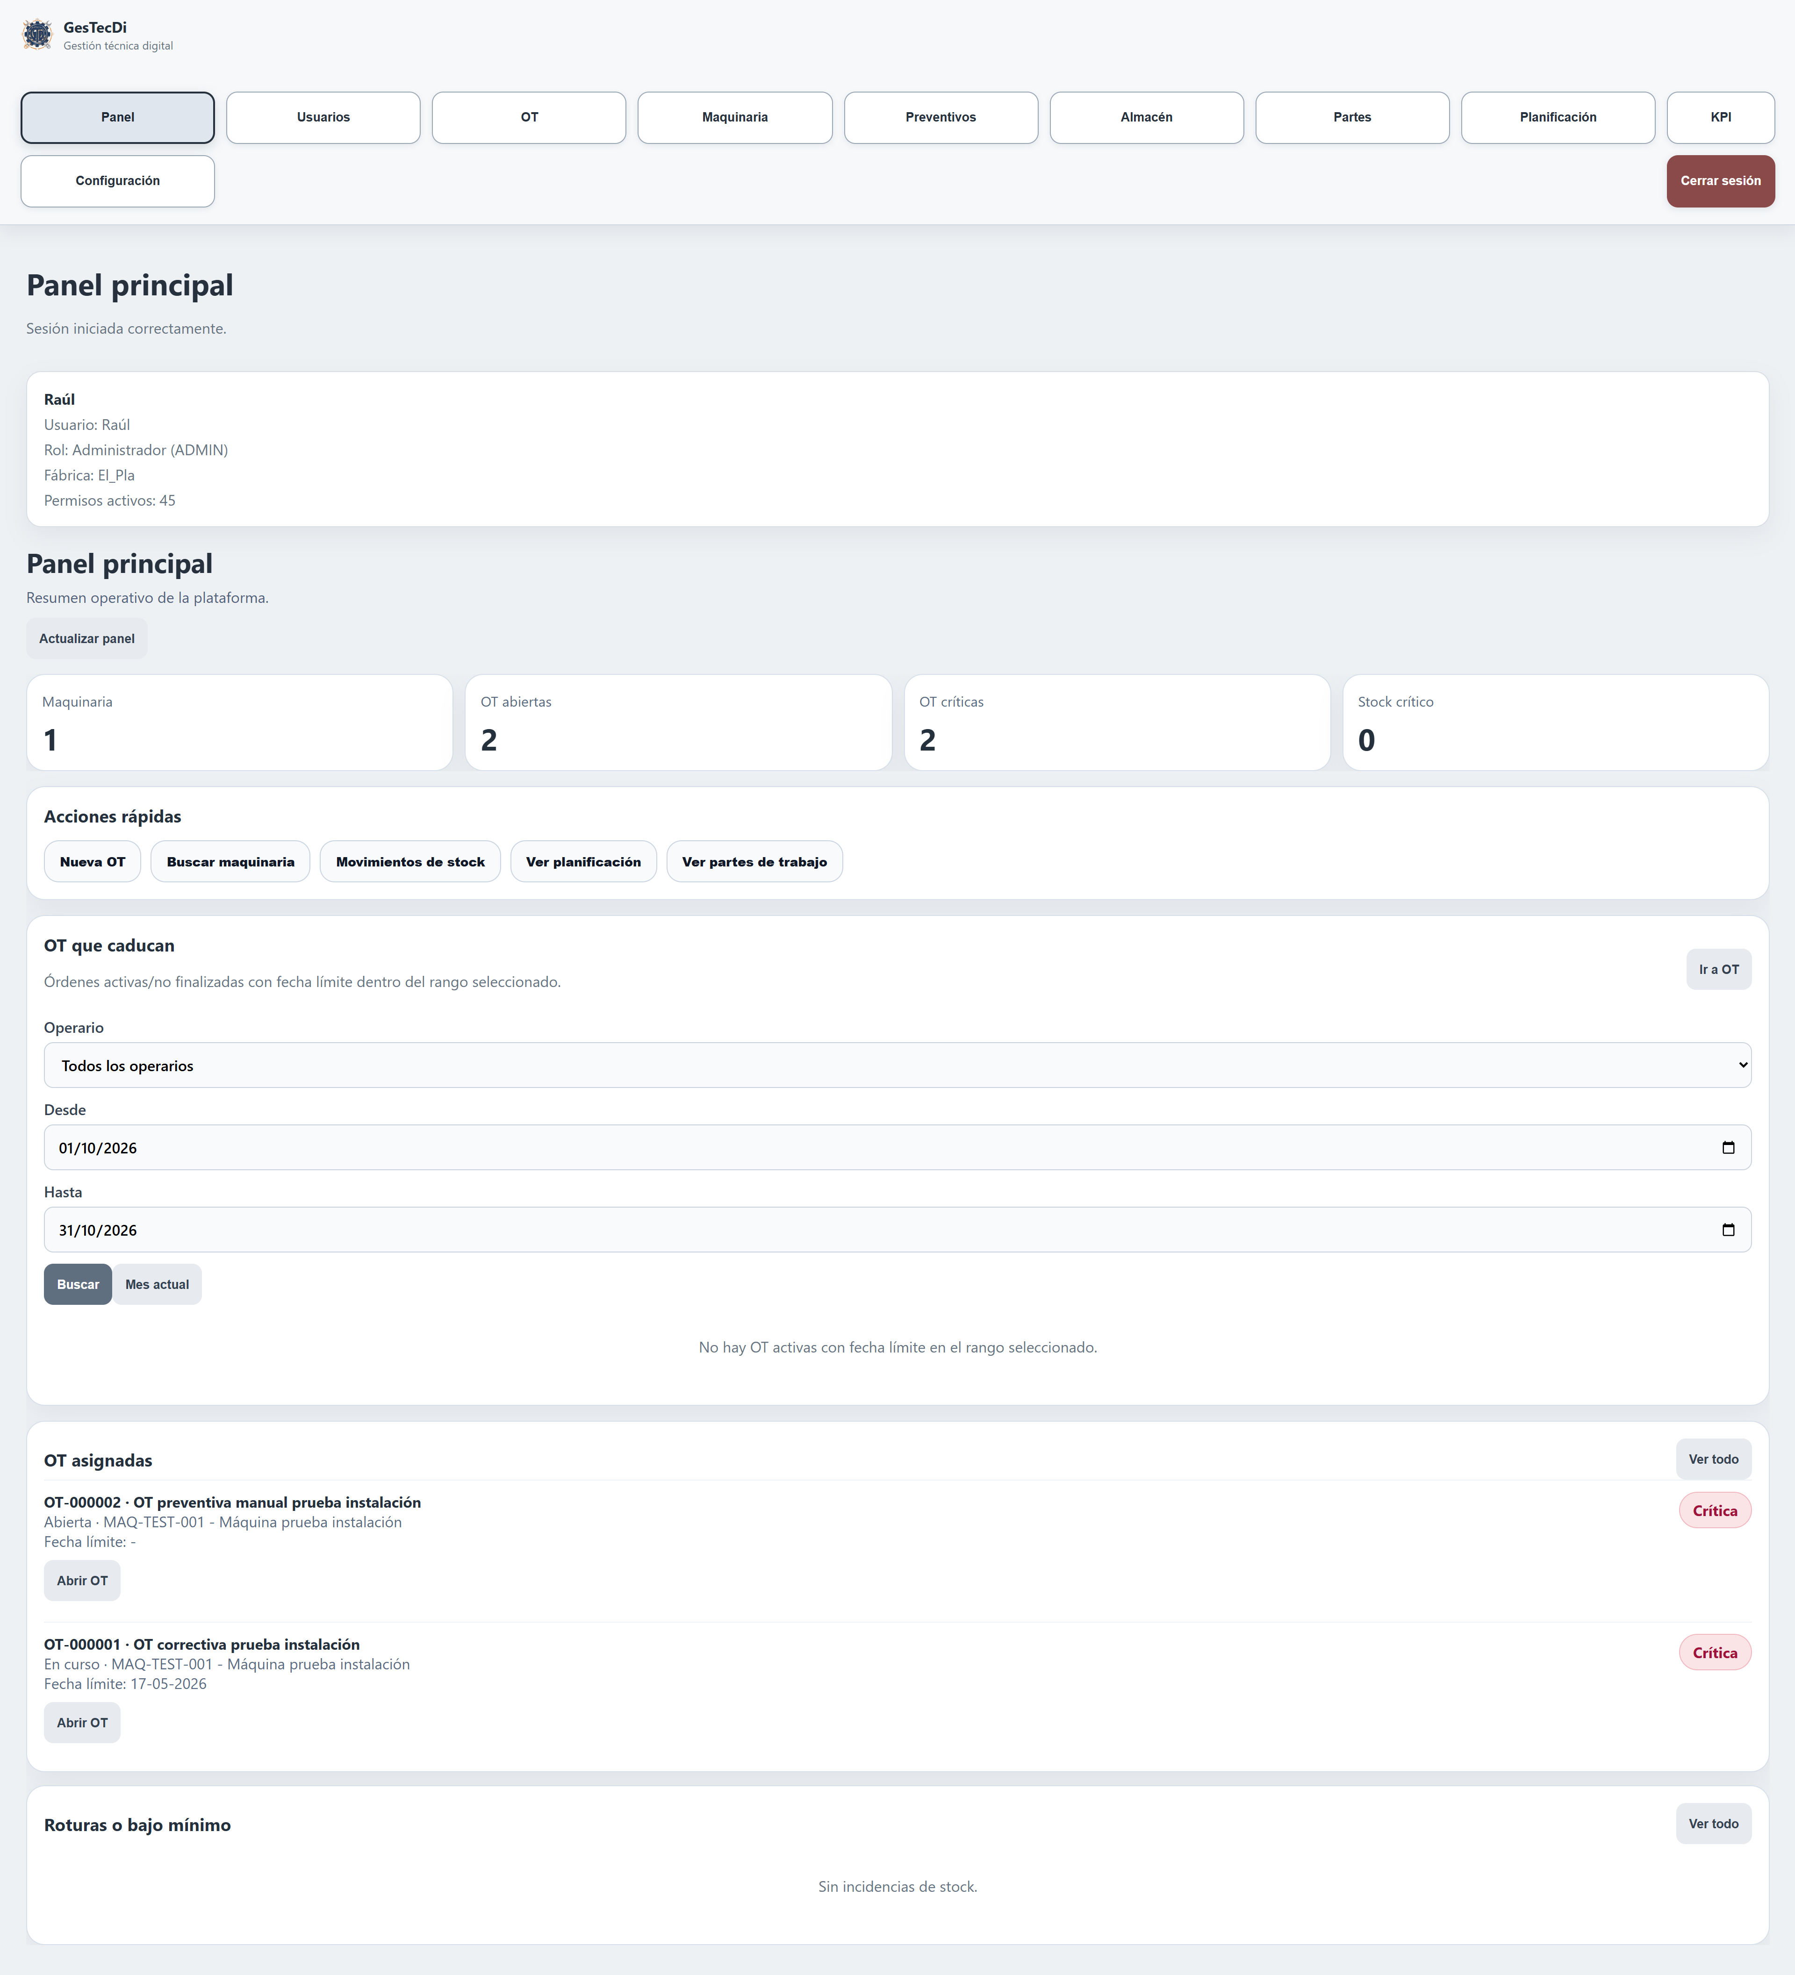View the KPI tab

point(1721,118)
